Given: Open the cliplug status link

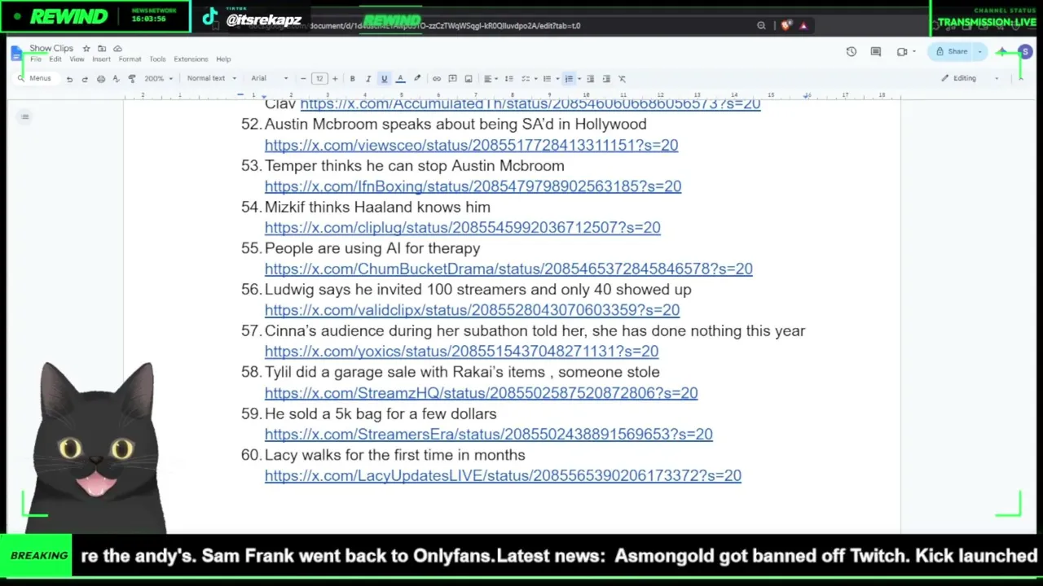Looking at the screenshot, I should click(x=462, y=228).
